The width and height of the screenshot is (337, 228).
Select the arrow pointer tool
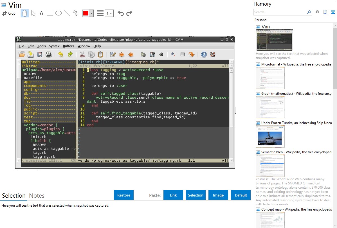(x=33, y=13)
